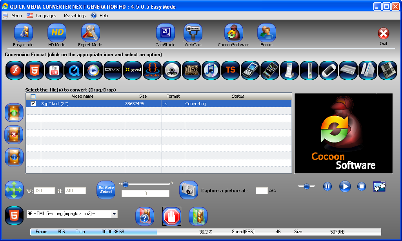Open the Help menu
Screen dimensions: 402x241
(104, 16)
